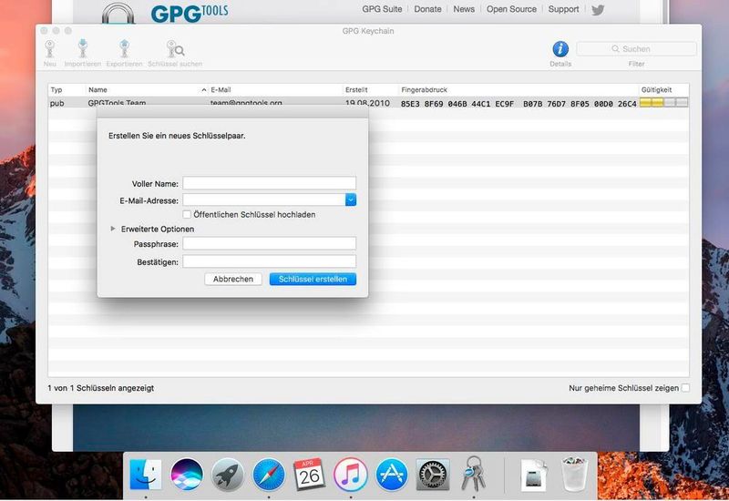This screenshot has height=501, width=729.
Task: Open Launchpad rocket icon in dock
Action: tap(227, 475)
